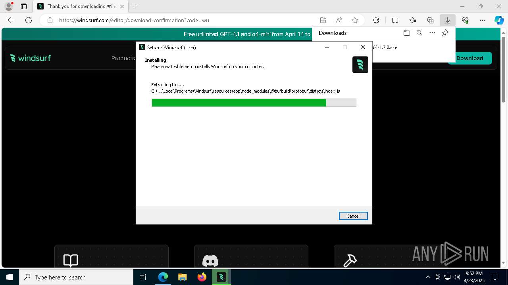Open the Edge app available icon
The width and height of the screenshot is (508, 285).
click(x=323, y=20)
